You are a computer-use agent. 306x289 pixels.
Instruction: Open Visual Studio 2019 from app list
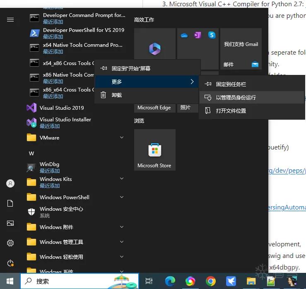click(x=75, y=108)
